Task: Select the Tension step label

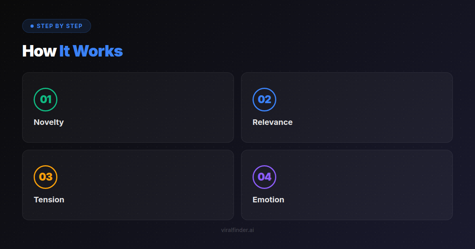Action: coord(49,200)
